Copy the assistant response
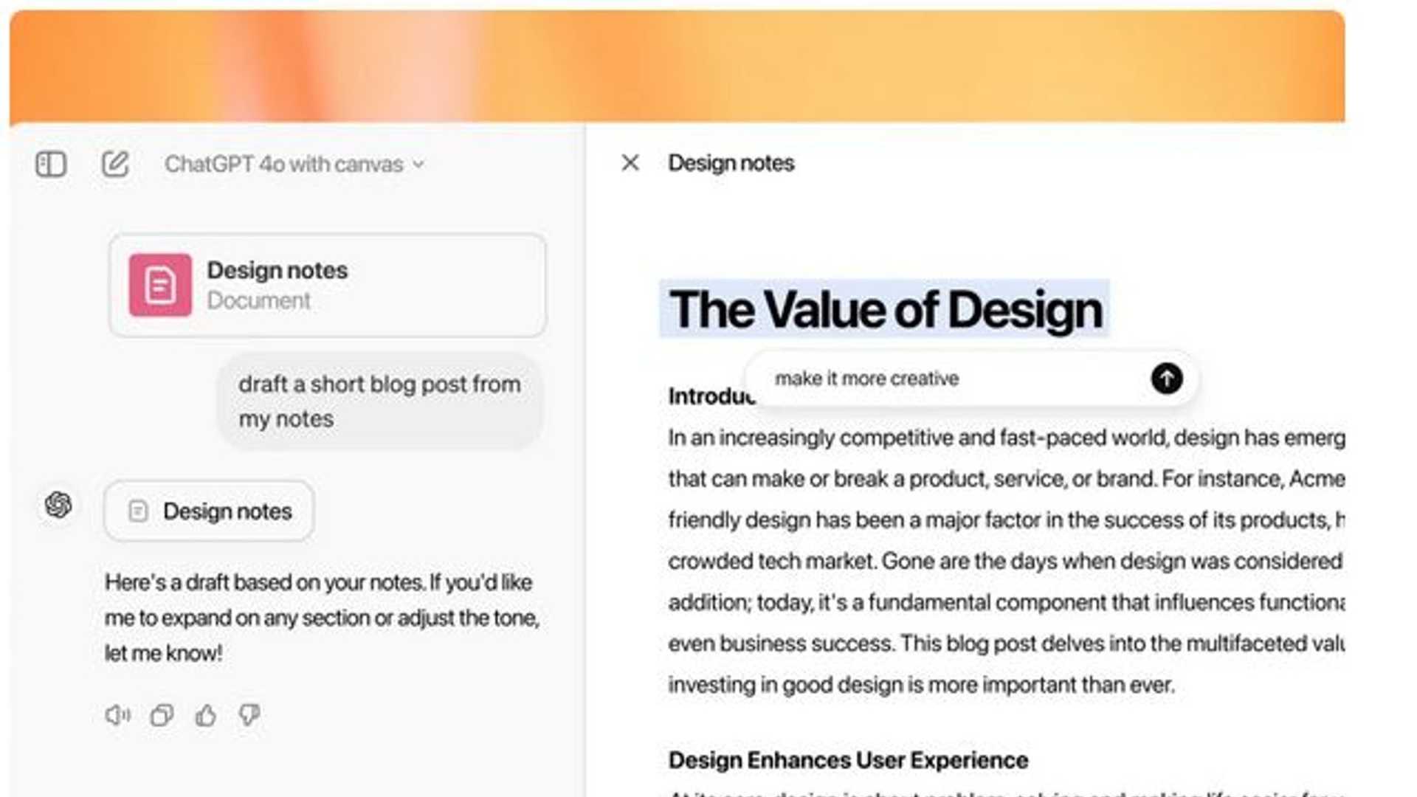Screen dimensions: 1417x797 (162, 714)
